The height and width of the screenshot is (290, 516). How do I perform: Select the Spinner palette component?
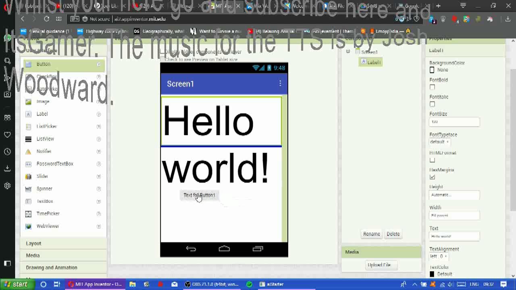pos(44,189)
